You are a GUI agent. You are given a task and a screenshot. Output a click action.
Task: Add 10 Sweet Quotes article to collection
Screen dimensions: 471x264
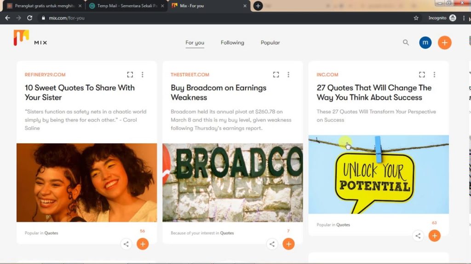tap(143, 244)
